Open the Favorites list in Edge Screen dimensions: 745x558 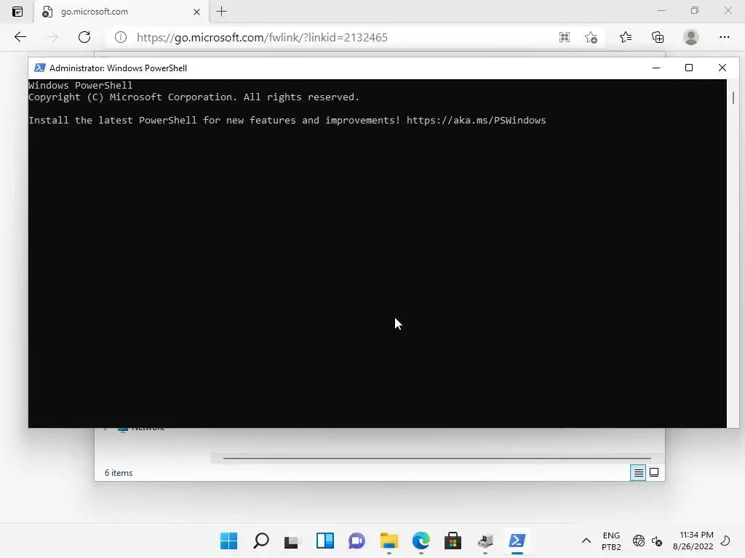point(626,37)
